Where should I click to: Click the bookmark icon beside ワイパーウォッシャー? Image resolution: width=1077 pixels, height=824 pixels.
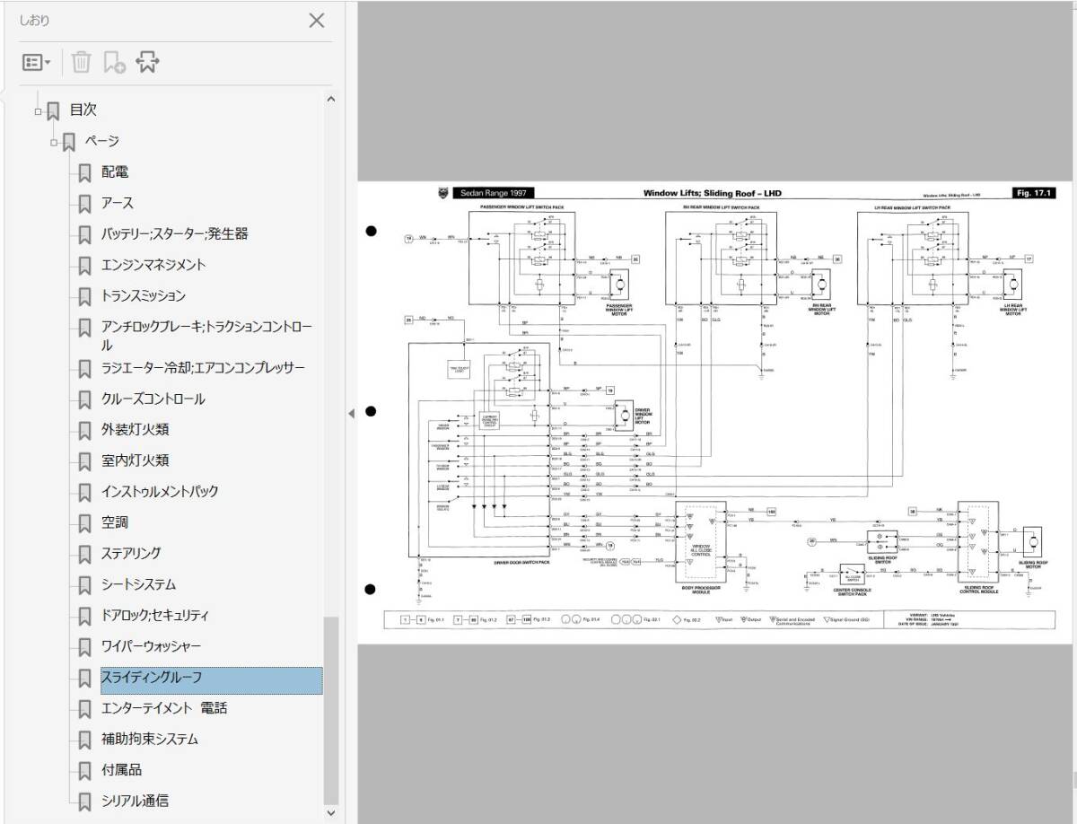(84, 647)
